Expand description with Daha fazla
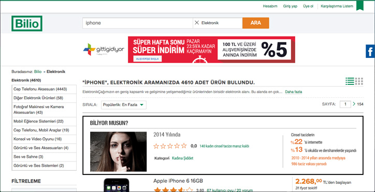The width and height of the screenshot is (375, 192). pyautogui.click(x=294, y=92)
